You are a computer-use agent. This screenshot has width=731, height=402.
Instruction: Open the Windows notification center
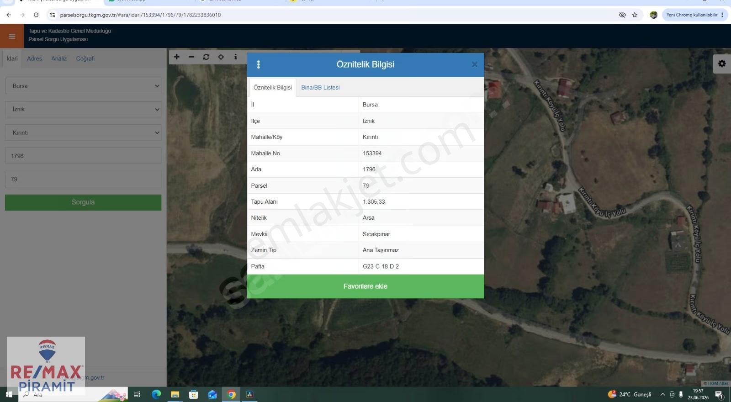[x=719, y=394]
